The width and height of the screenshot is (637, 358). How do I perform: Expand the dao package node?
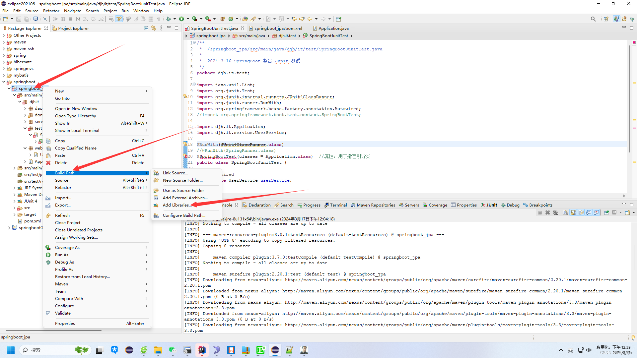coord(25,108)
